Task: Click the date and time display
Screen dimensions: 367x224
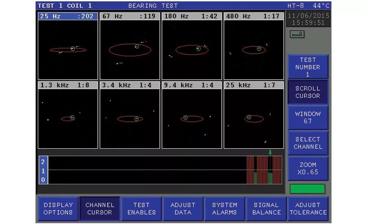Action: click(308, 19)
